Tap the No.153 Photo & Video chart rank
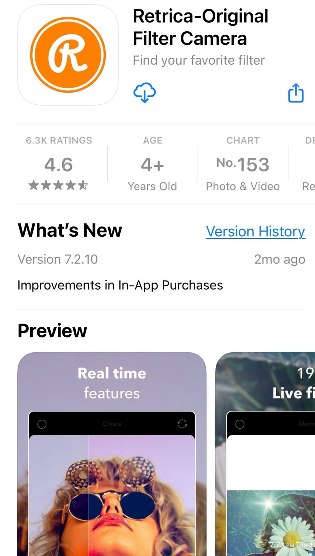Image resolution: width=315 pixels, height=556 pixels. pos(243,164)
